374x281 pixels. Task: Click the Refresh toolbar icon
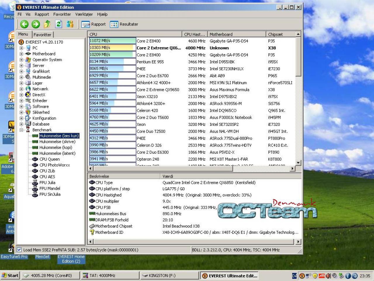coord(59,24)
